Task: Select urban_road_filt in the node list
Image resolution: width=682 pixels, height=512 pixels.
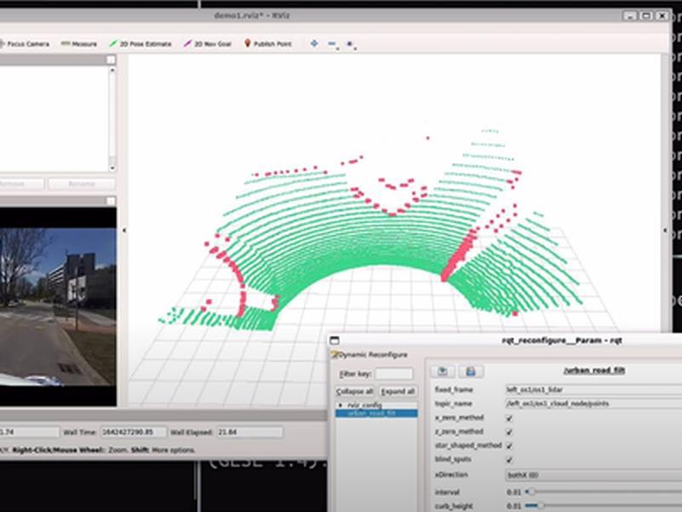Action: [x=376, y=413]
